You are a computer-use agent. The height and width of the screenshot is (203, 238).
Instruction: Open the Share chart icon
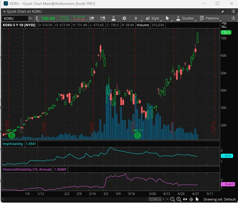[92, 18]
